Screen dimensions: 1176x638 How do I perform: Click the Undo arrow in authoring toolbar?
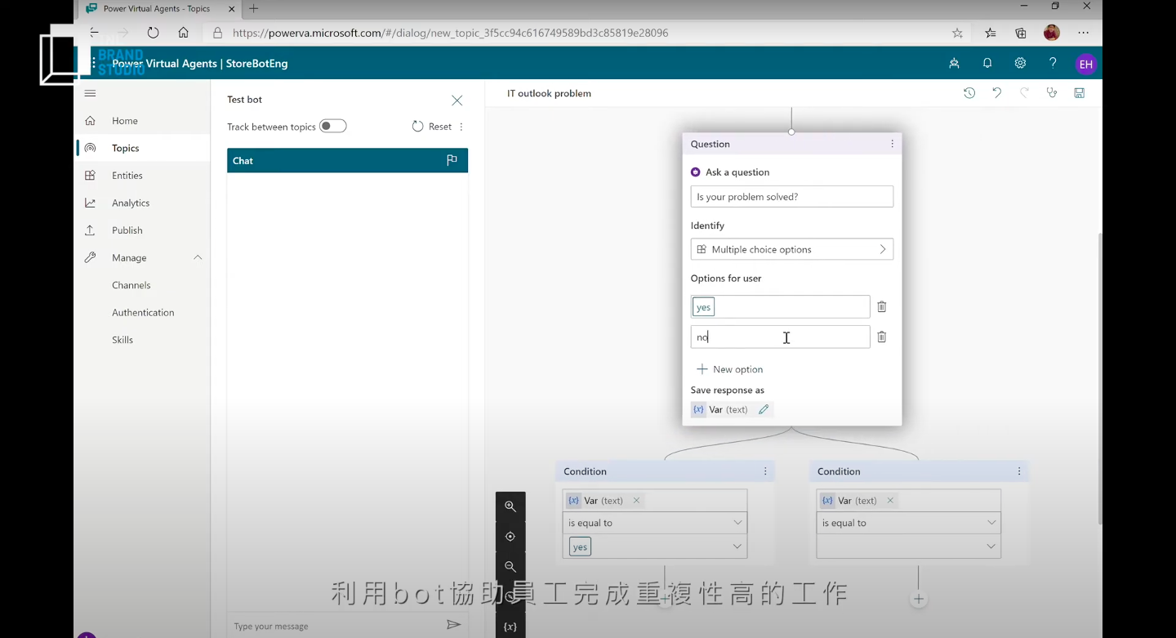tap(996, 93)
